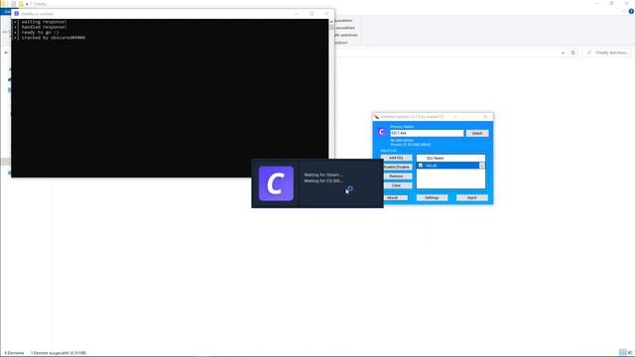The image size is (635, 357).
Task: Switch Explorer to details view icon
Action: pos(622,353)
